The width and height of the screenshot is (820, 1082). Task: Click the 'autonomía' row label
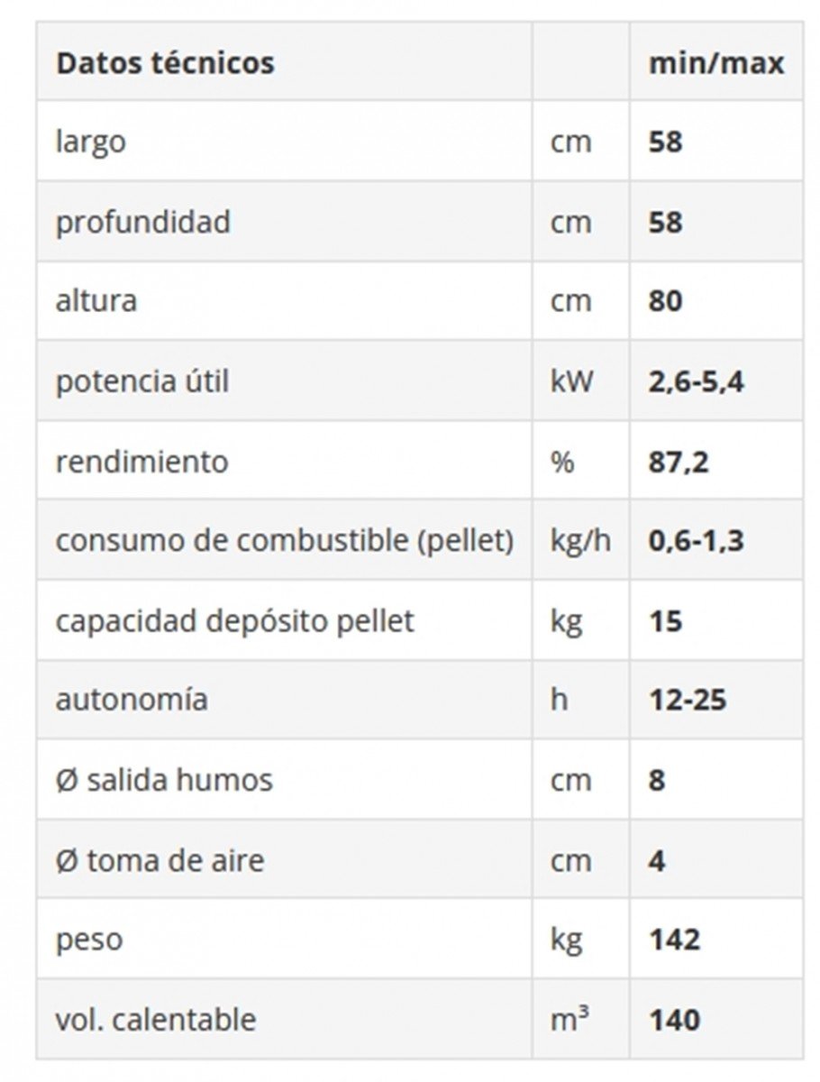tap(132, 700)
